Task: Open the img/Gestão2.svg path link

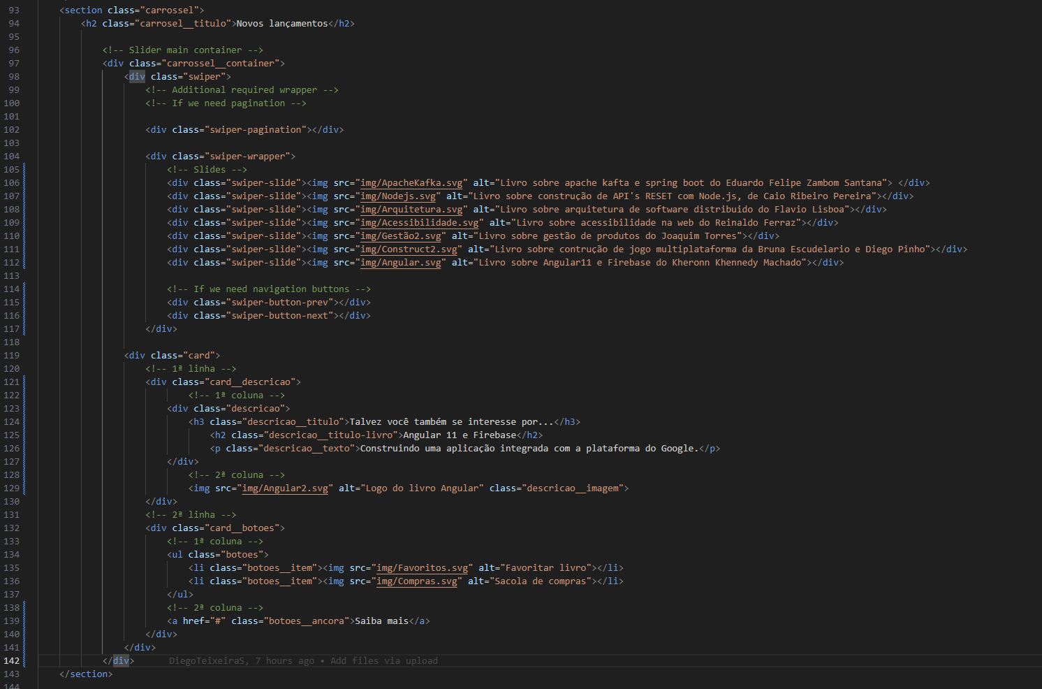Action: point(401,236)
